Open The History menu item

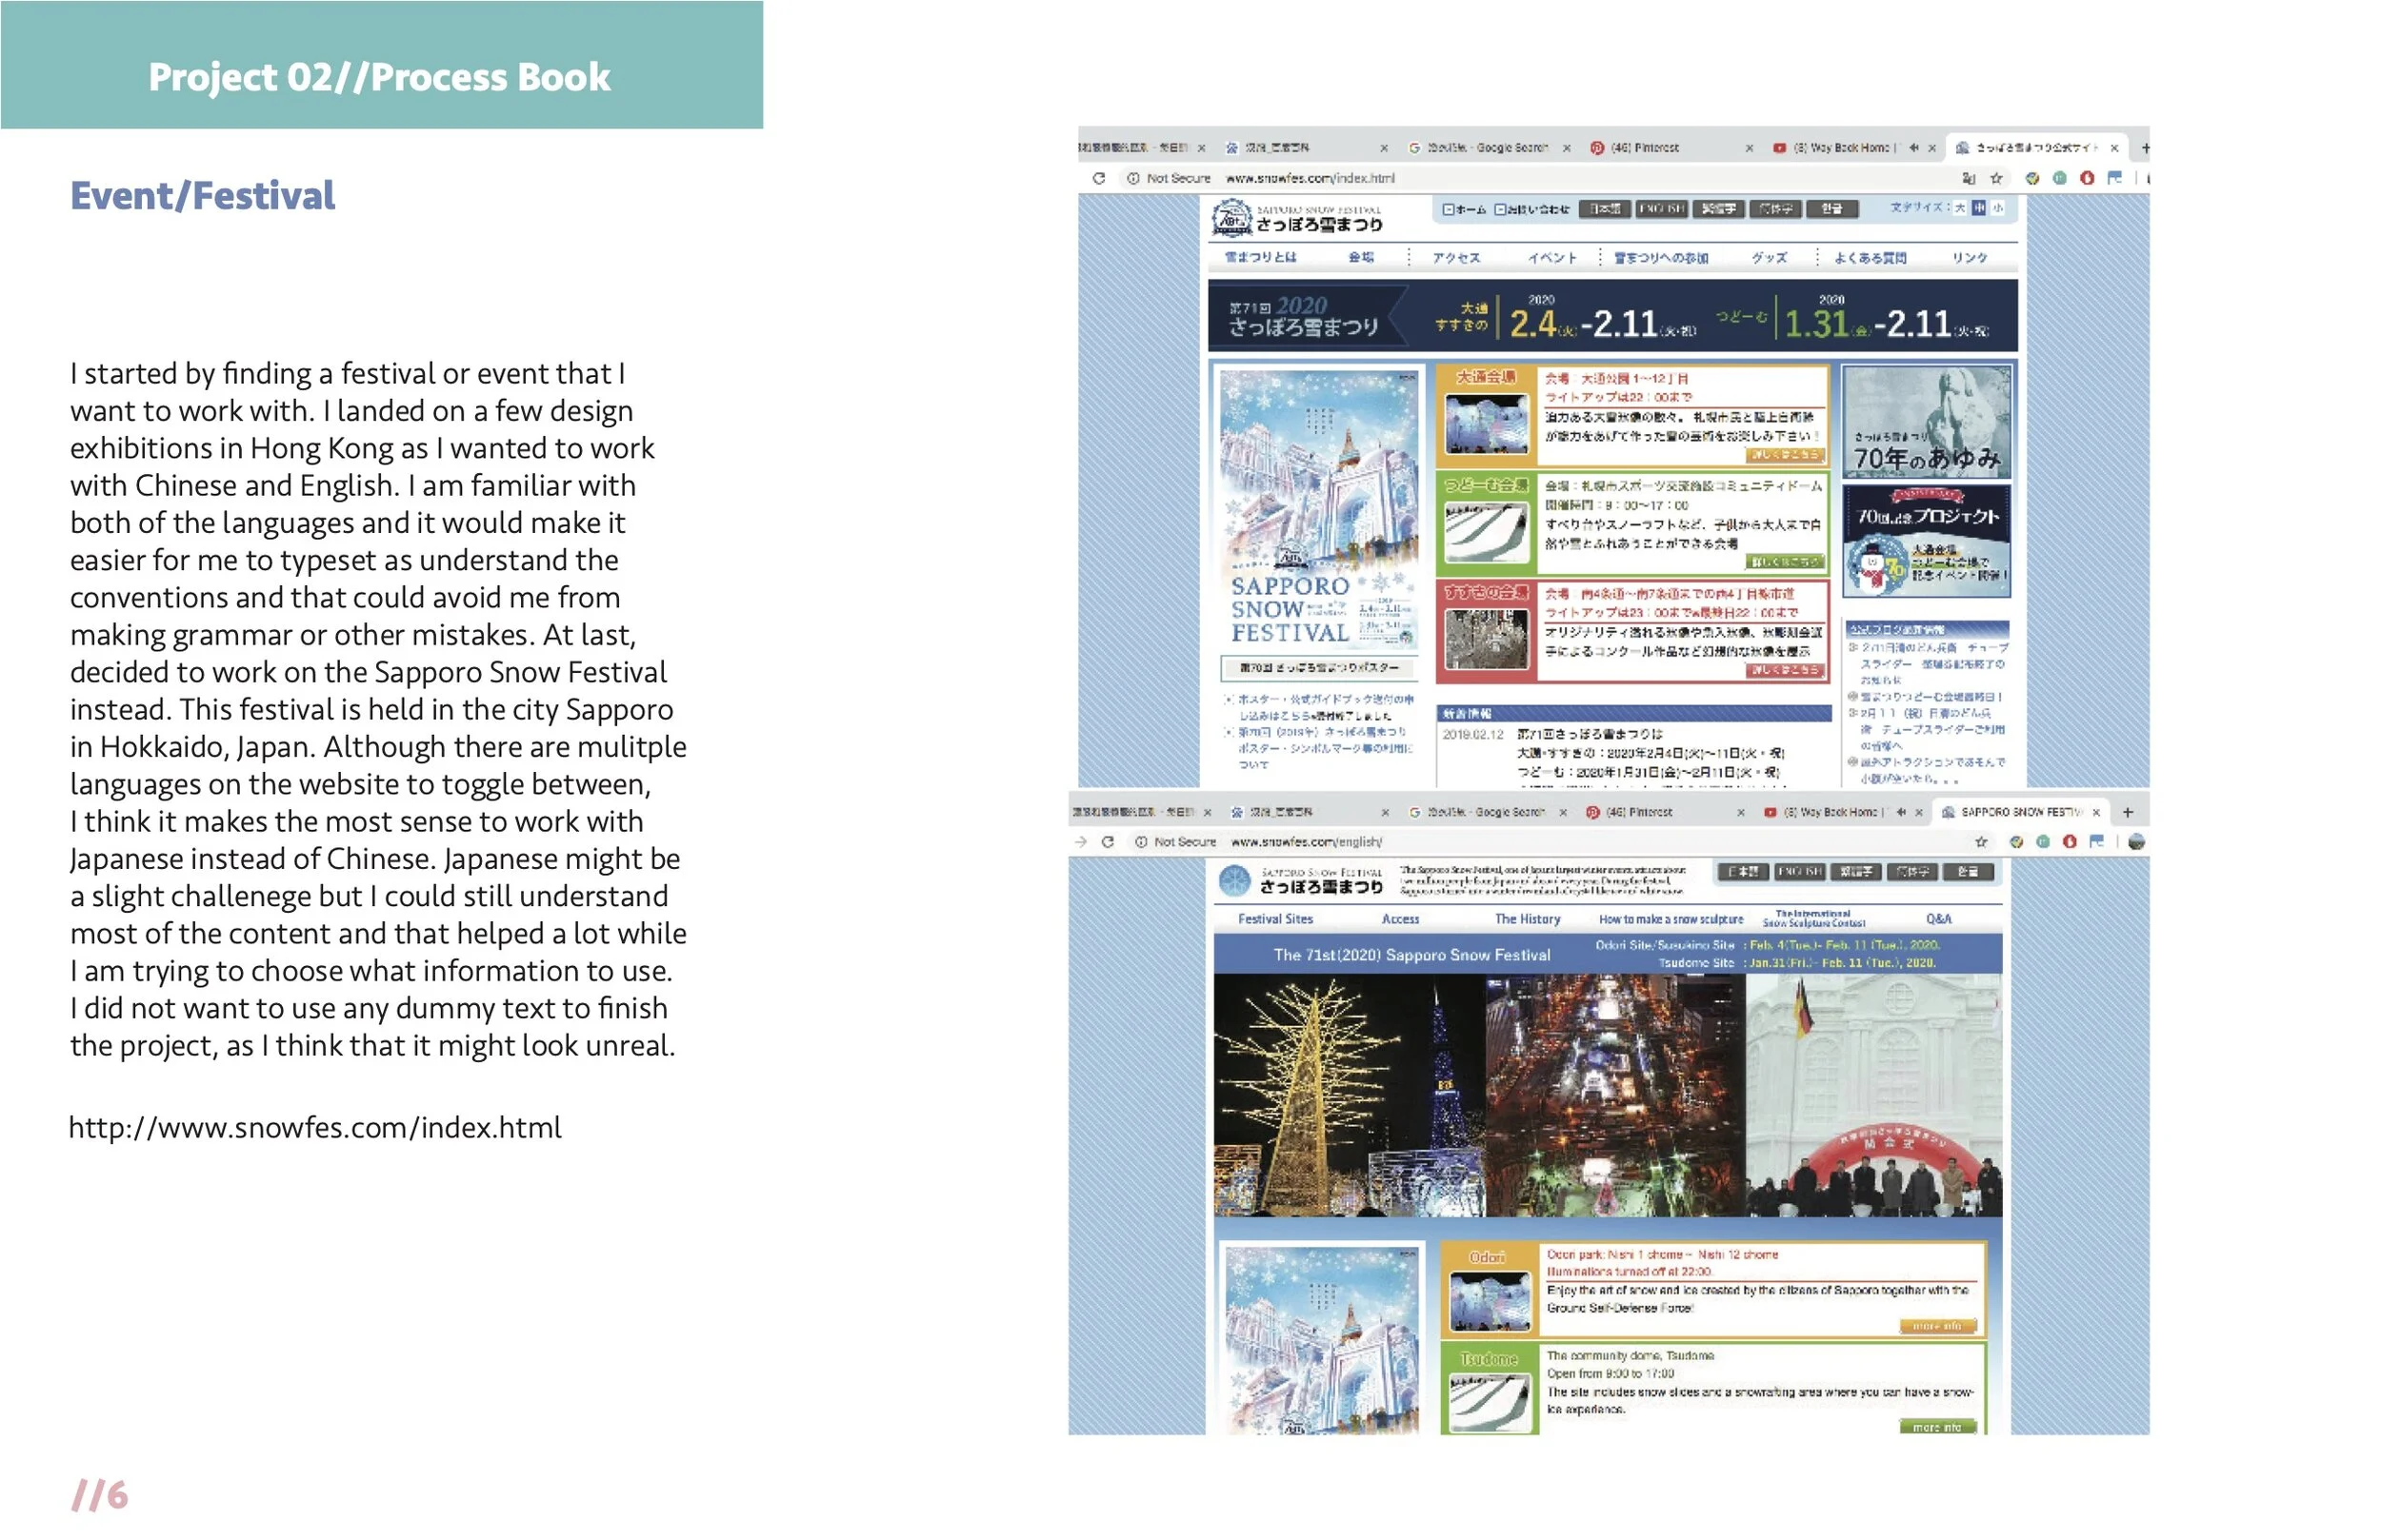(x=1527, y=919)
